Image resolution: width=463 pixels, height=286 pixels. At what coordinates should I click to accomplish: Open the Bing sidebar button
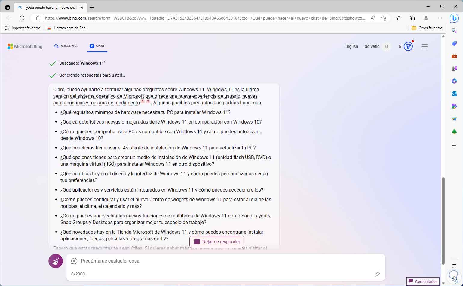pyautogui.click(x=454, y=18)
